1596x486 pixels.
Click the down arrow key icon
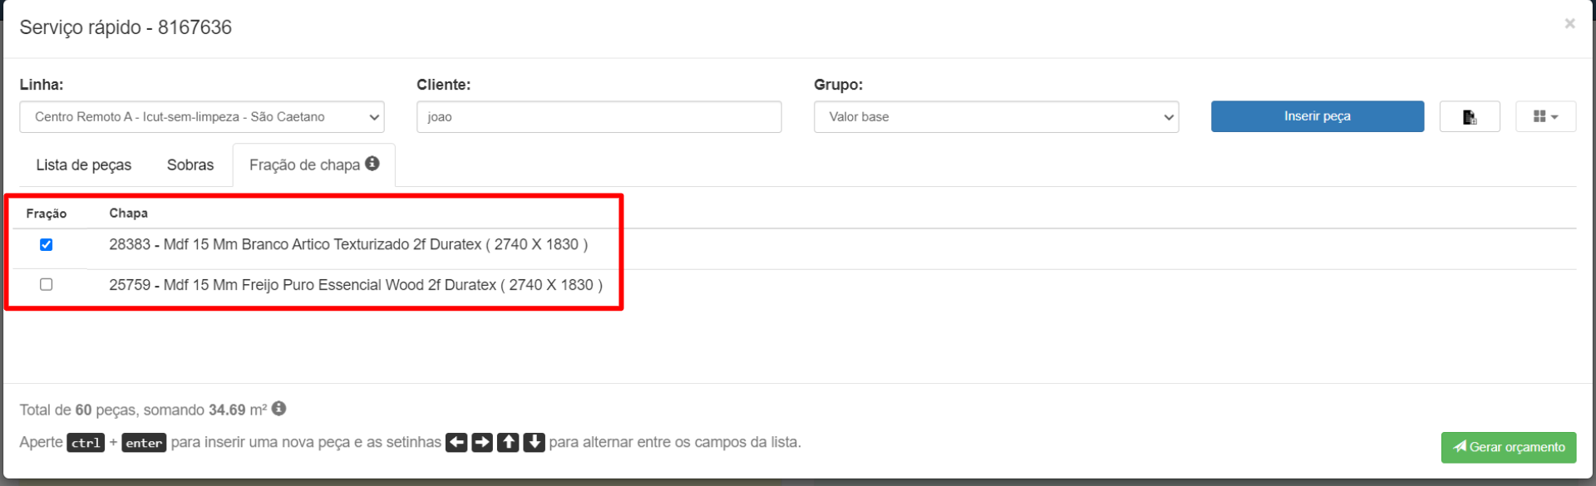tap(534, 442)
